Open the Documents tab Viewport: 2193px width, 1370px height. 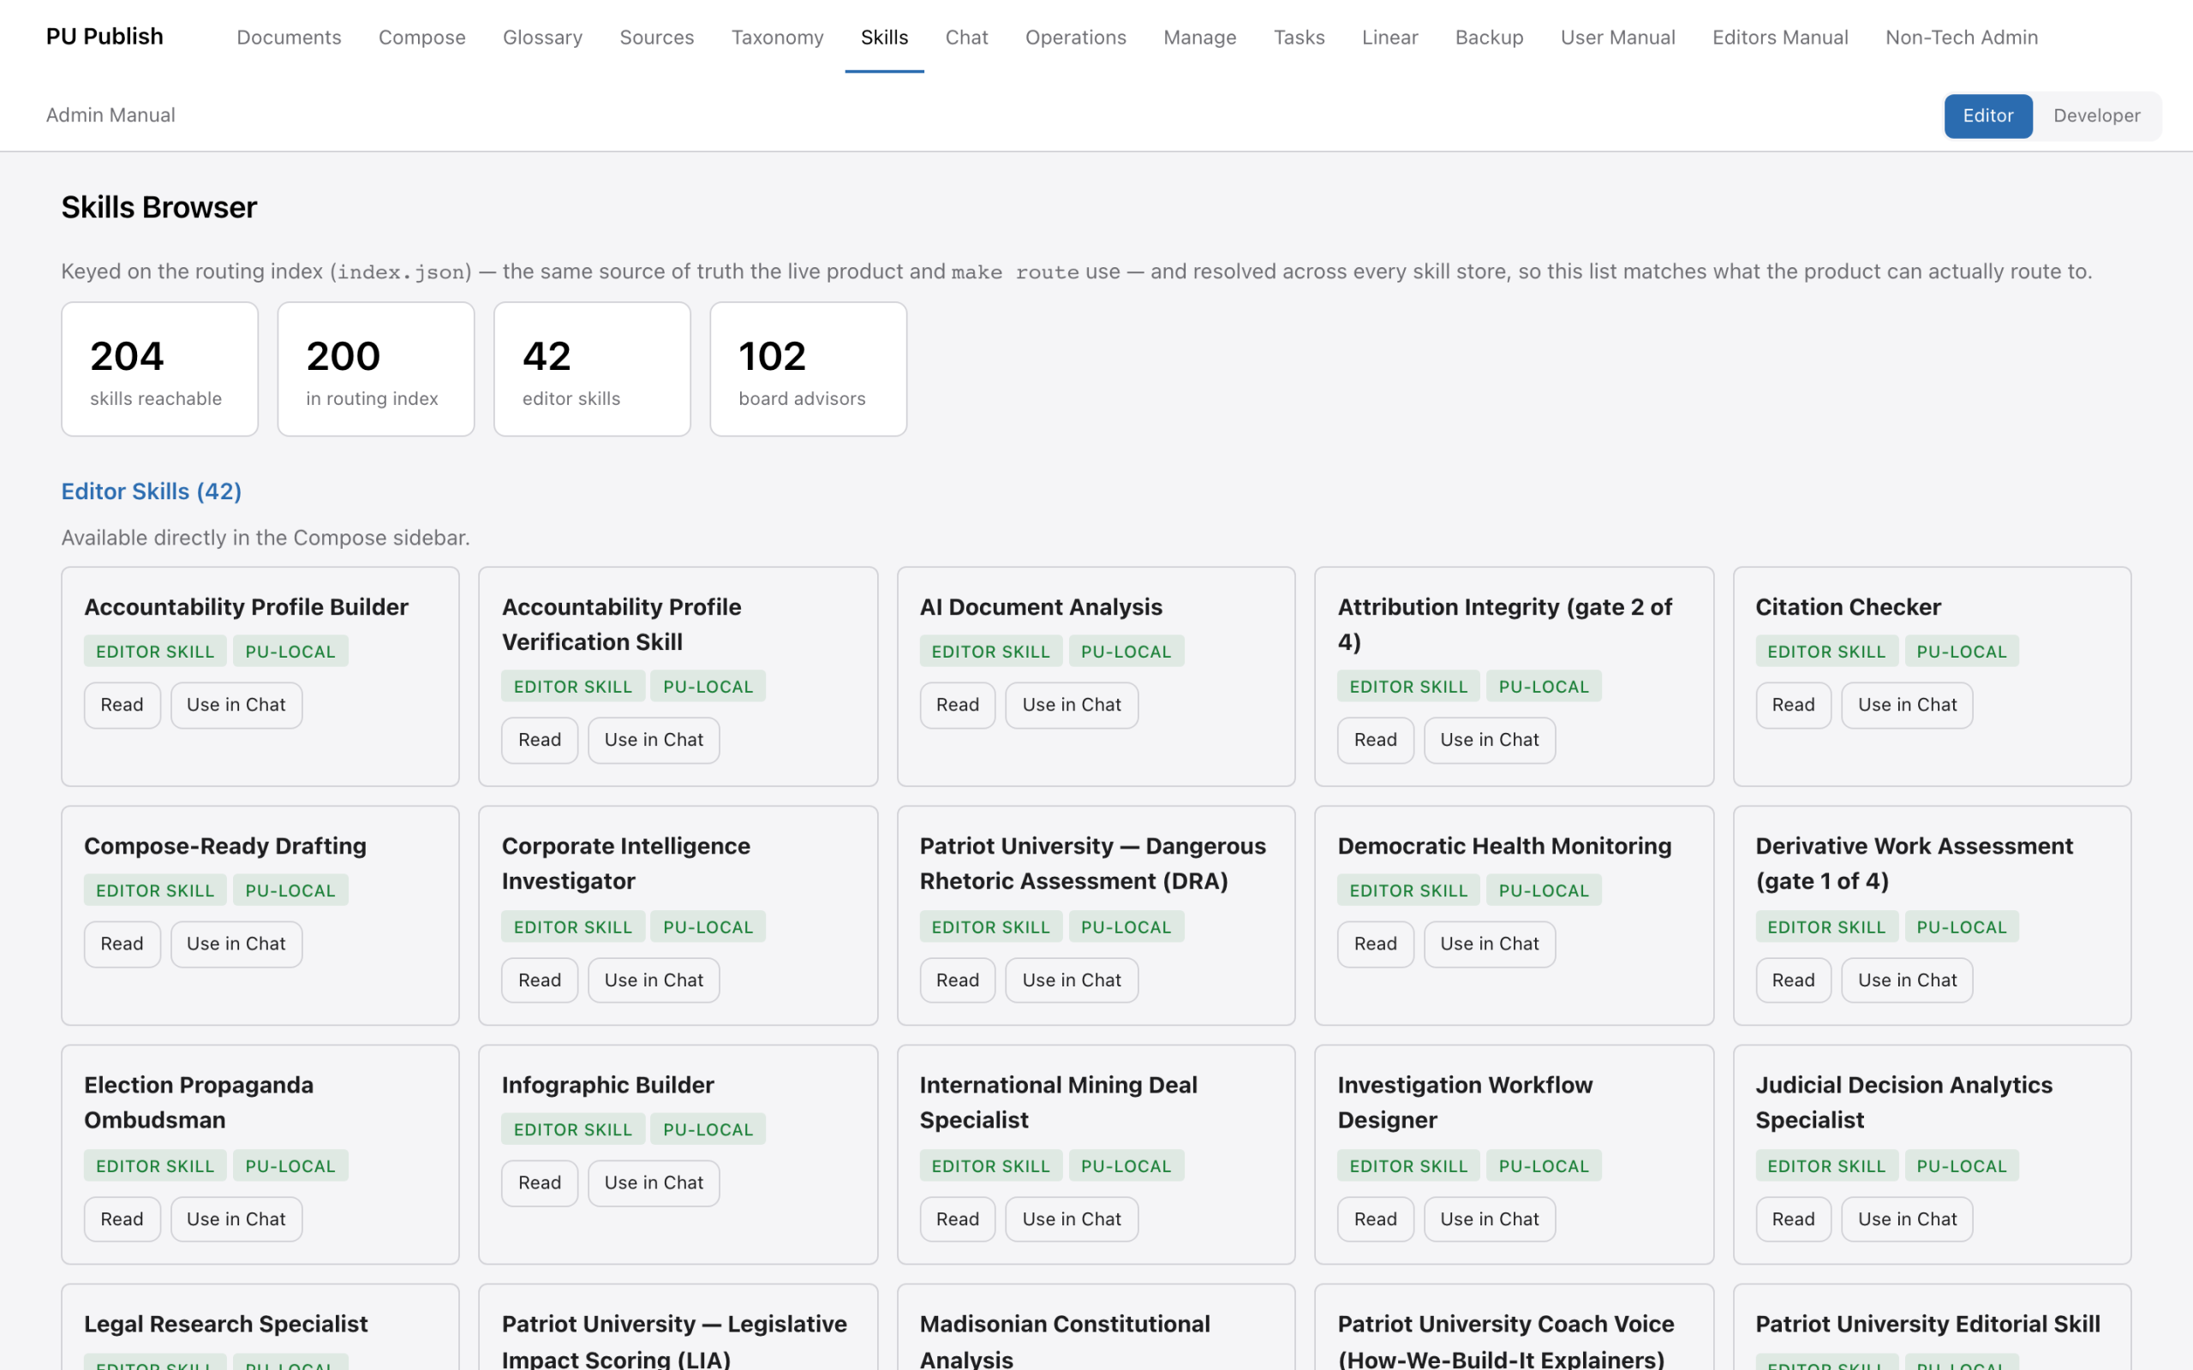(x=289, y=37)
